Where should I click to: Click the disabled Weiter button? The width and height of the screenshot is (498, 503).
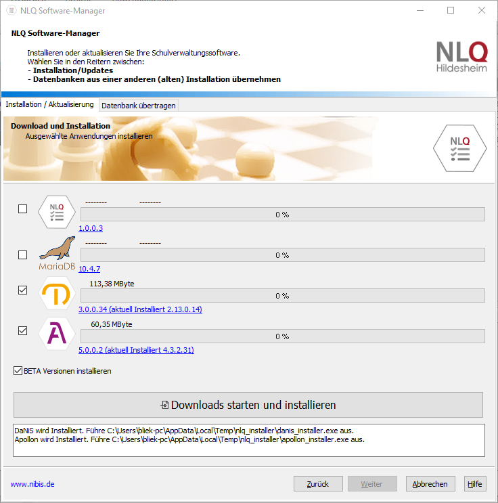(x=372, y=484)
